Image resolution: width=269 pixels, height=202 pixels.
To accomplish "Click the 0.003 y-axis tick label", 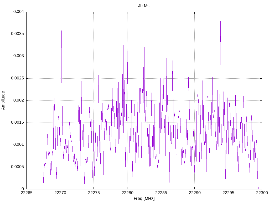I will click(19, 56).
